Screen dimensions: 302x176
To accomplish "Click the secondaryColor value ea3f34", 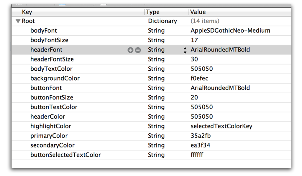I will pos(200,145).
